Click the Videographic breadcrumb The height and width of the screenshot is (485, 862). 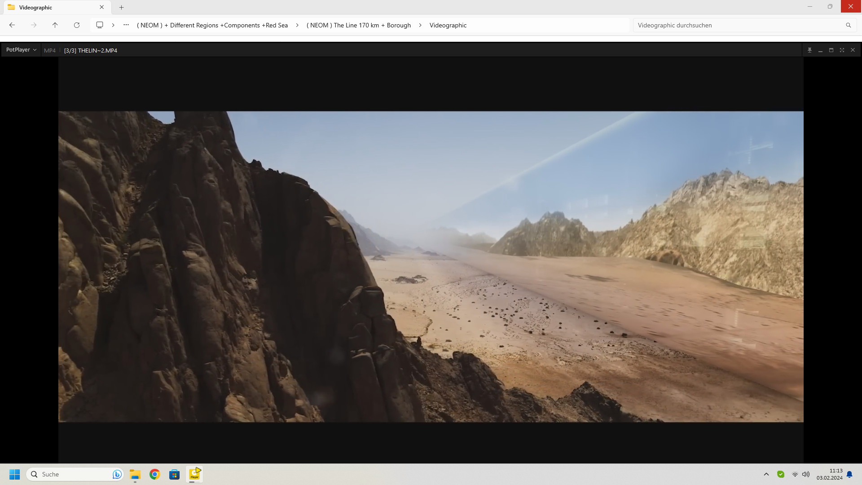pos(448,25)
